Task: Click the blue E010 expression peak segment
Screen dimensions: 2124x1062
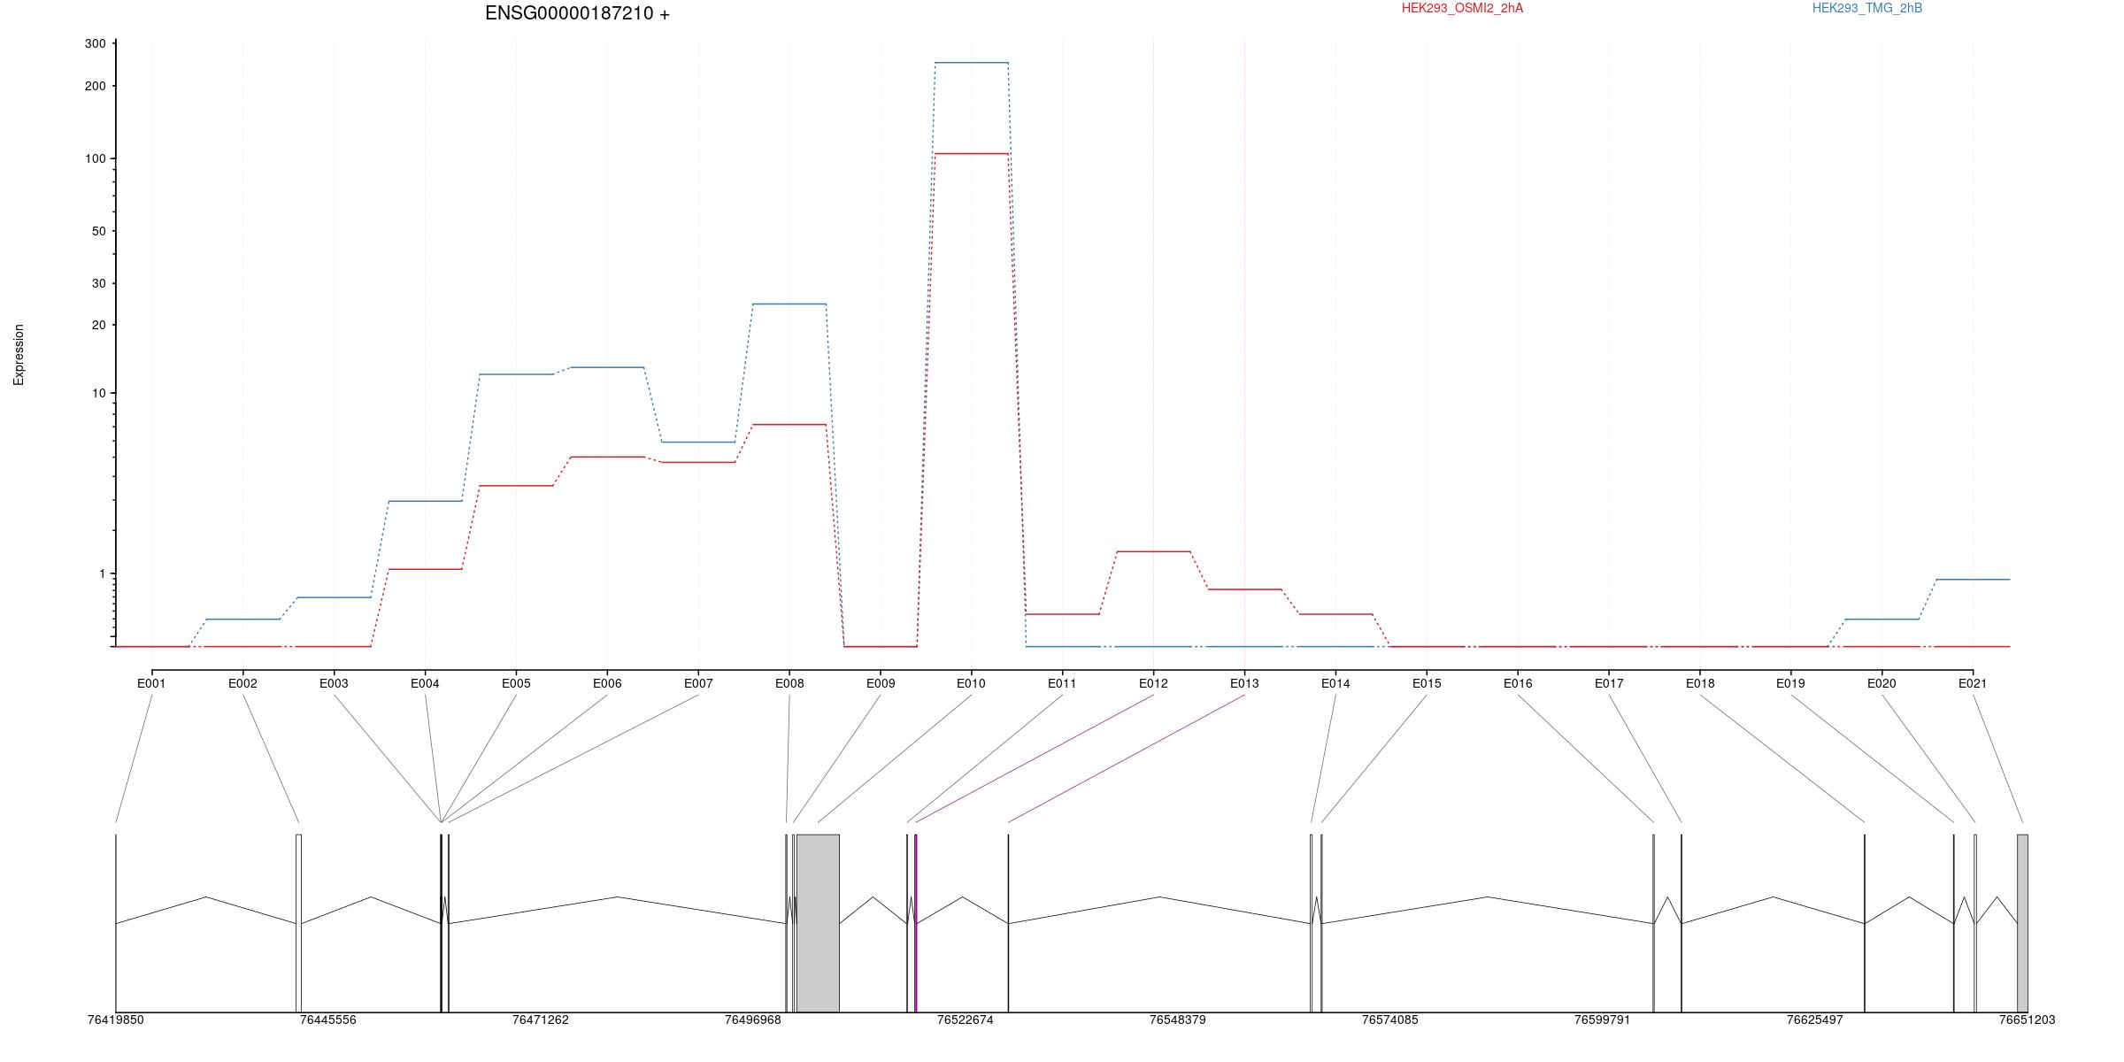Action: point(971,63)
